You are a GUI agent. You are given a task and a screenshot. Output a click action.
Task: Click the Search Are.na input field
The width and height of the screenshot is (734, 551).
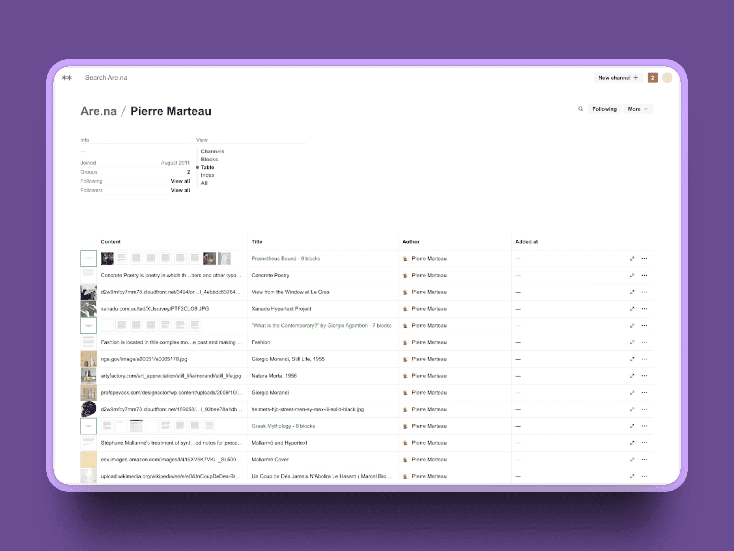(x=106, y=78)
